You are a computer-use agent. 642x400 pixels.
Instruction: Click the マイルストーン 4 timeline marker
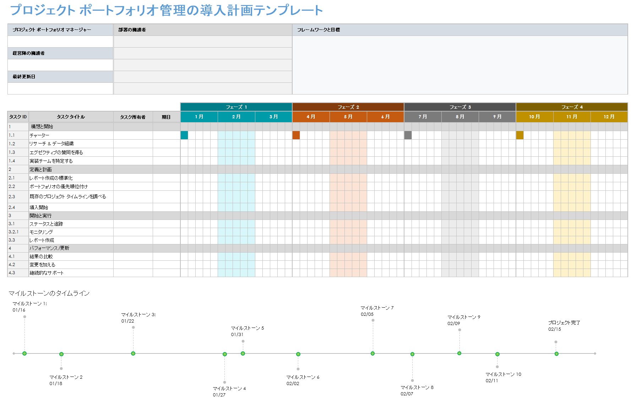(x=225, y=354)
